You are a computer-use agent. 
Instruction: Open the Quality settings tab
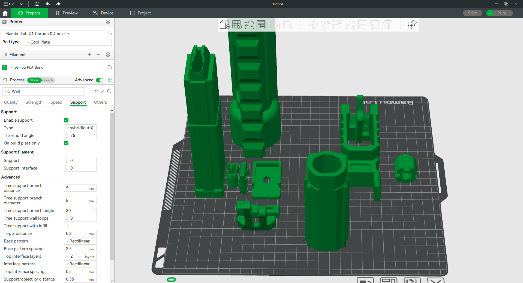pos(11,102)
